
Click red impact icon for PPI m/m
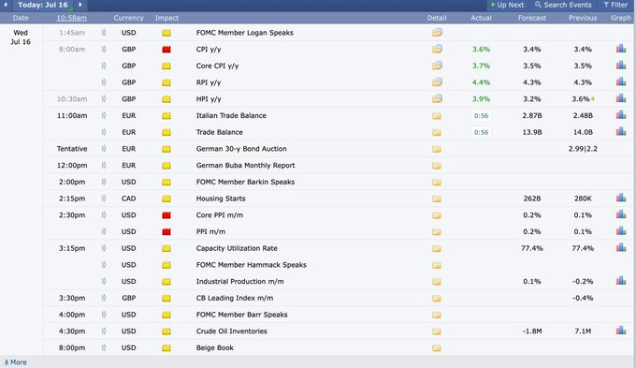pyautogui.click(x=166, y=232)
